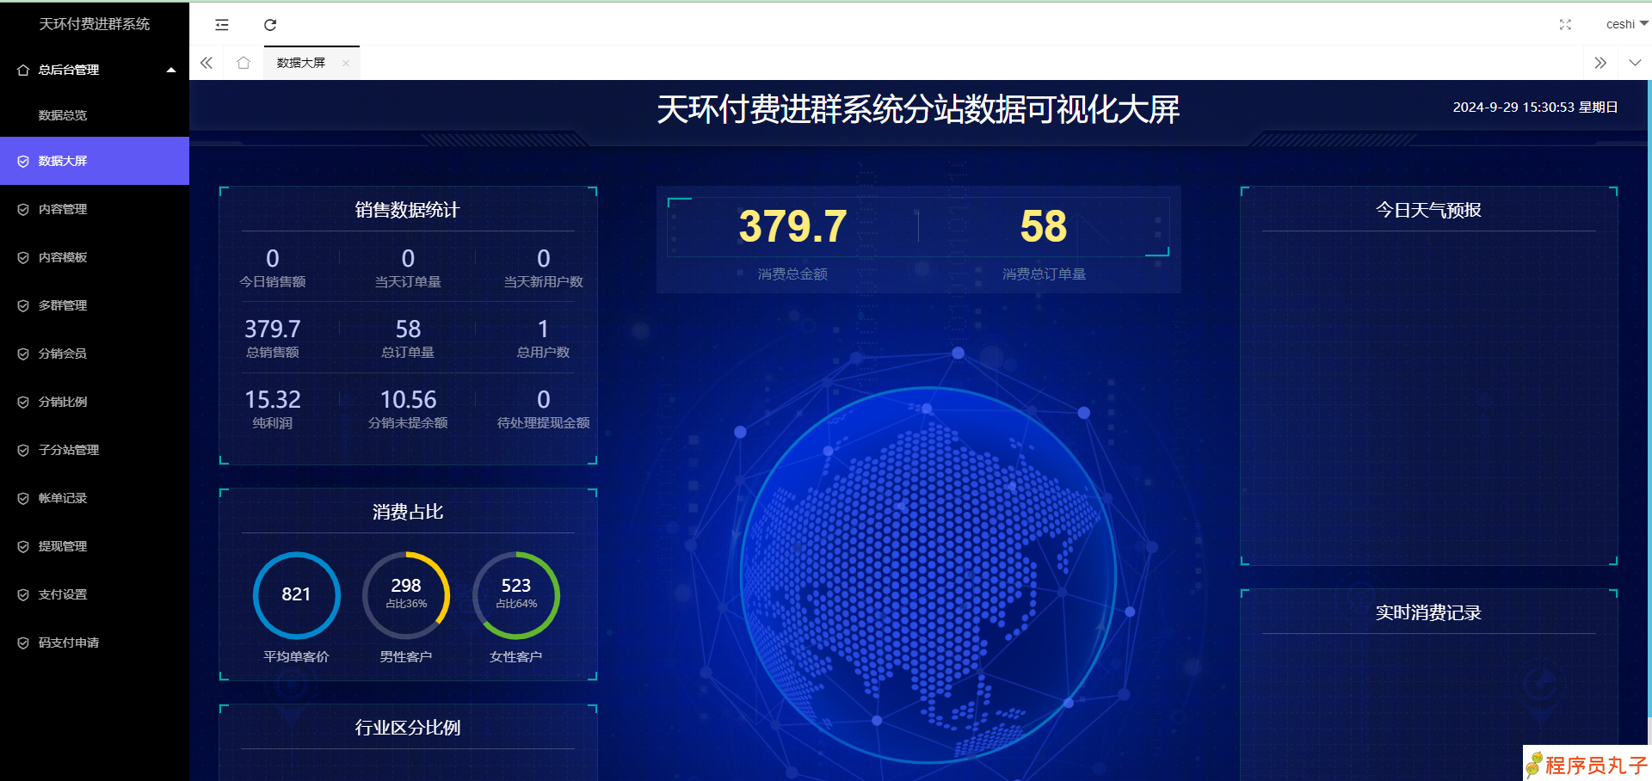Screen dimensions: 1652x781
Task: Click the 行业区分比例 panel title
Action: 408,728
